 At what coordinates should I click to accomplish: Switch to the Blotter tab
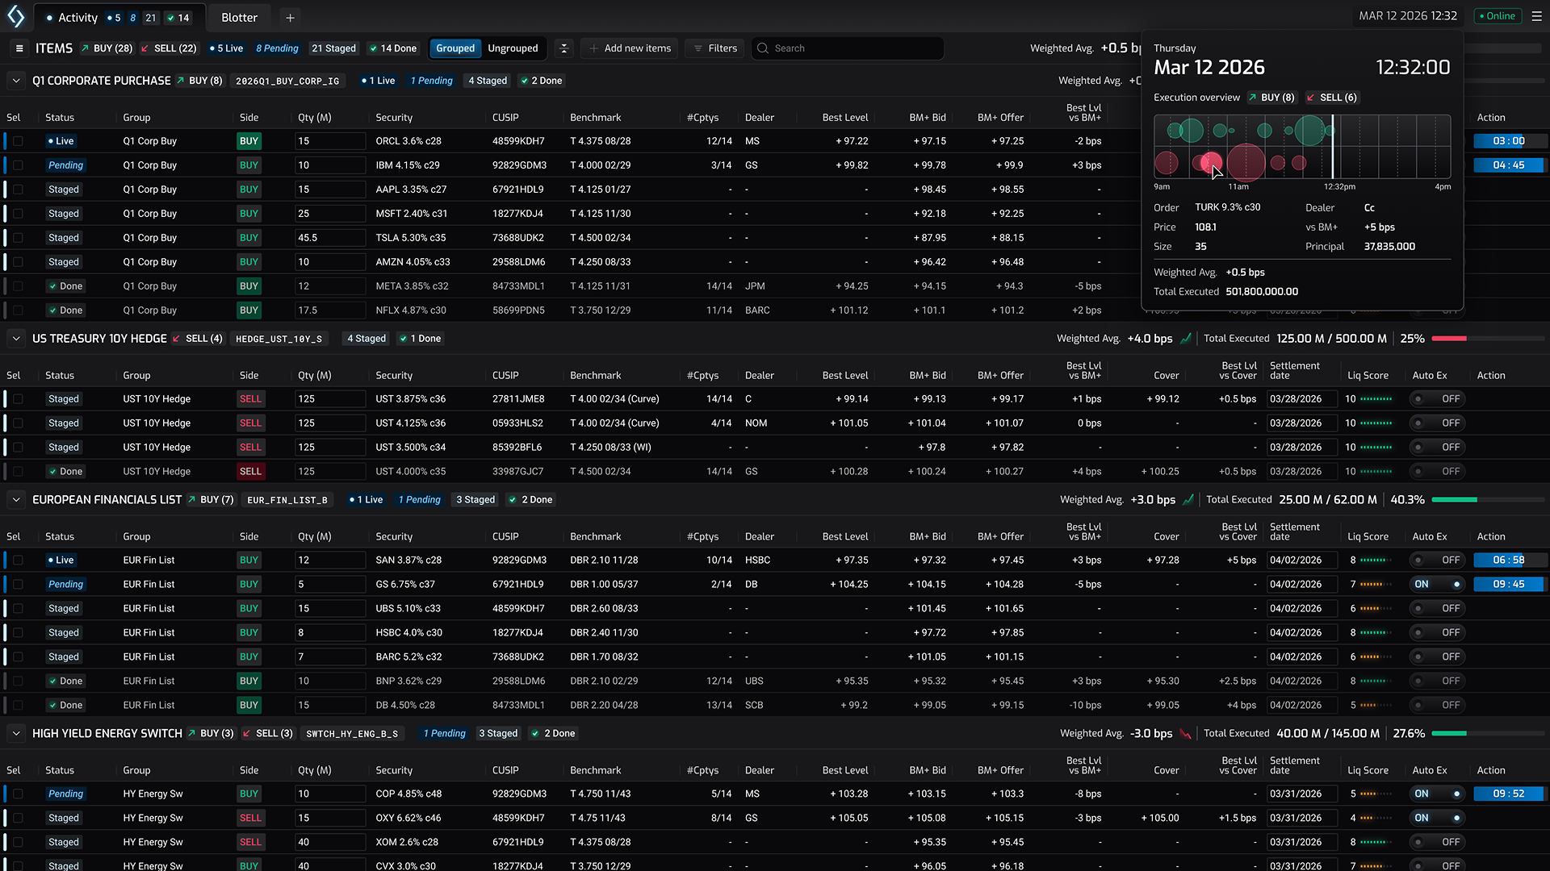point(239,18)
